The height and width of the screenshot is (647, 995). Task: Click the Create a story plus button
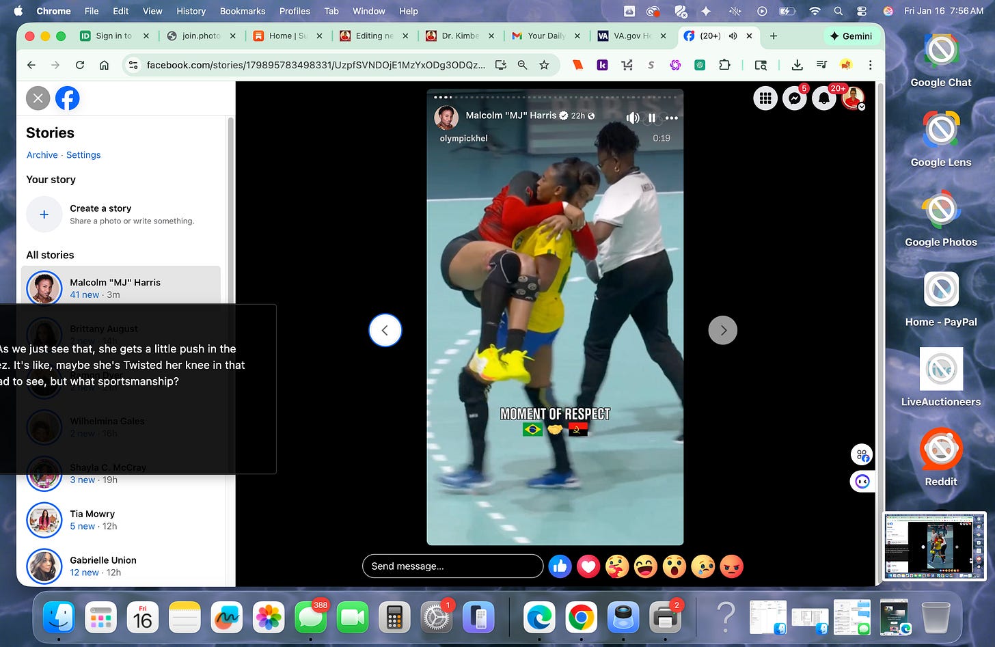44,215
